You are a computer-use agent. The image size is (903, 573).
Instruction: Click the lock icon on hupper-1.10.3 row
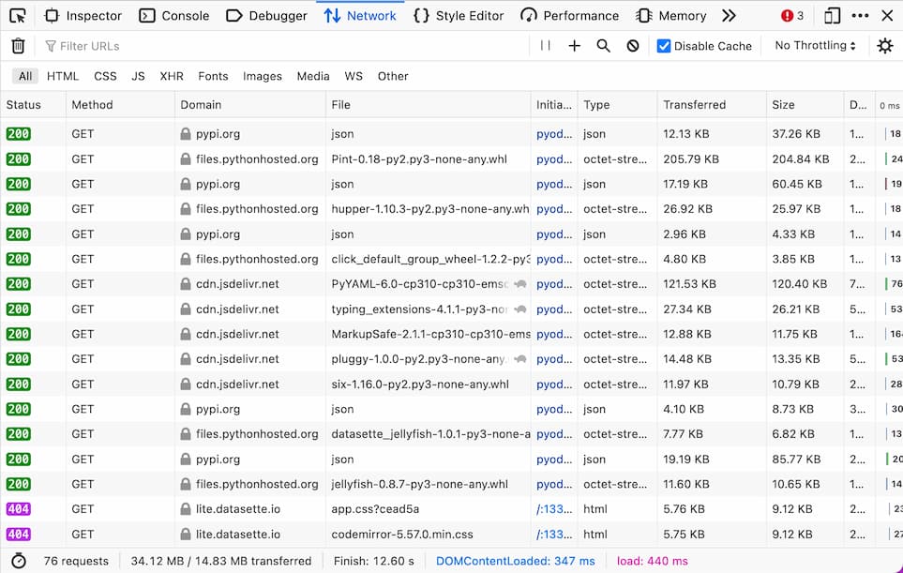186,209
